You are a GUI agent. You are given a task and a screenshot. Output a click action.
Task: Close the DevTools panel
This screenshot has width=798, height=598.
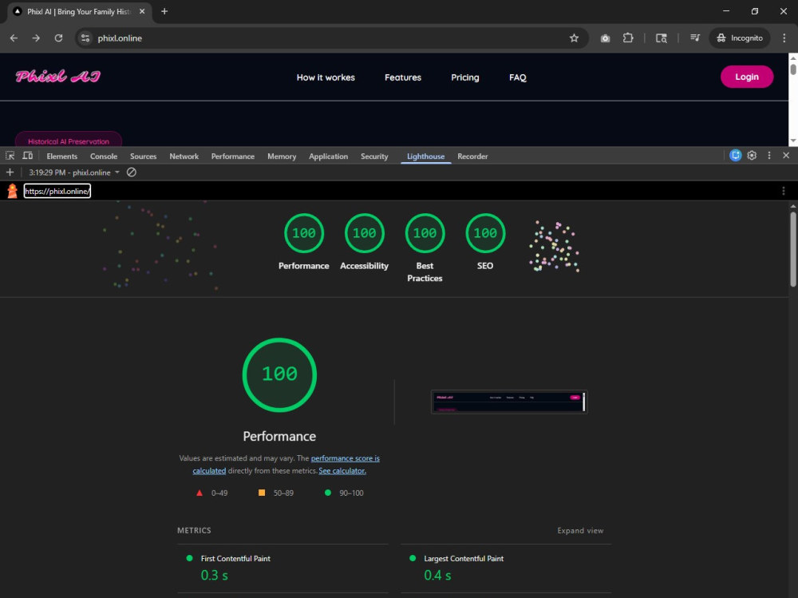click(x=786, y=156)
